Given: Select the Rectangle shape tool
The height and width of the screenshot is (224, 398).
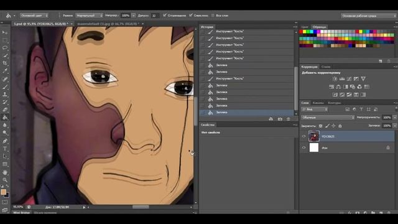Looking at the screenshot, I should [5, 164].
